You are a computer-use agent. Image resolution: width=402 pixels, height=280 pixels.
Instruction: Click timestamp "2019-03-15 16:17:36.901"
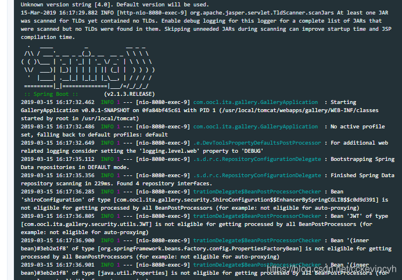tap(58, 265)
